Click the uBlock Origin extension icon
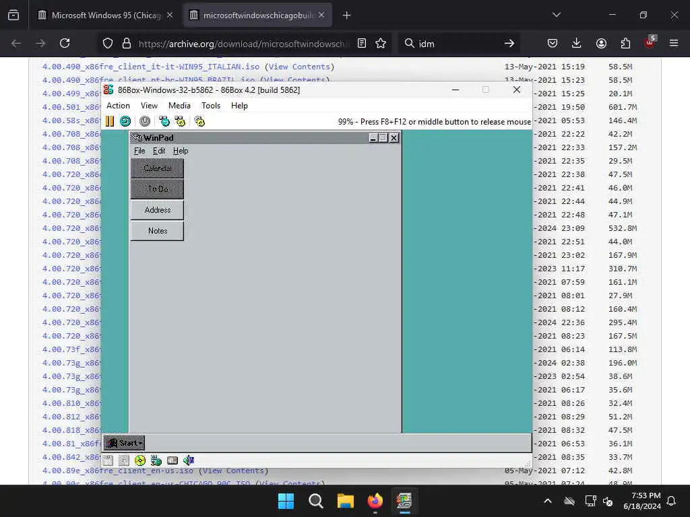690x517 pixels. click(x=650, y=42)
